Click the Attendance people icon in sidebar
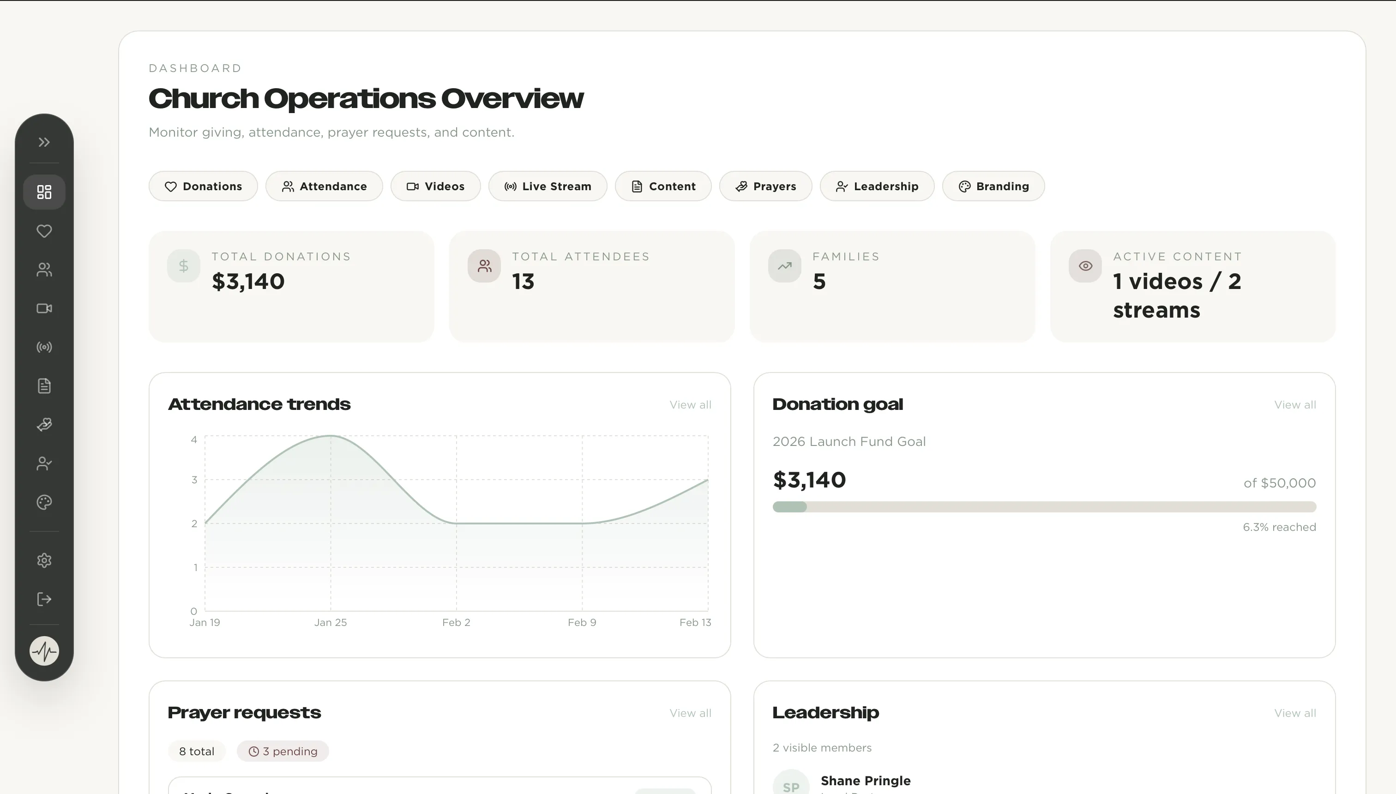 tap(44, 270)
